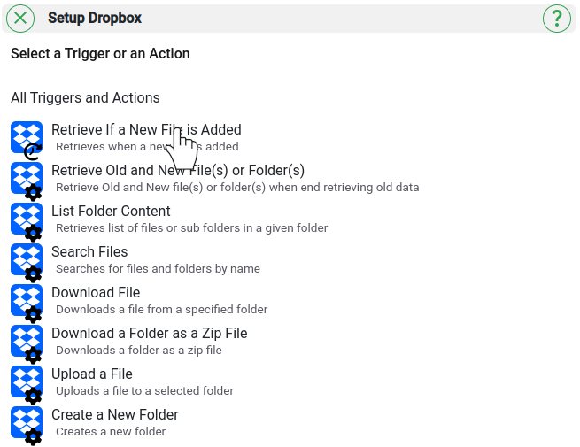
Task: Click the Dropbox icon for Download a Folder as Zip
Action: pos(27,341)
